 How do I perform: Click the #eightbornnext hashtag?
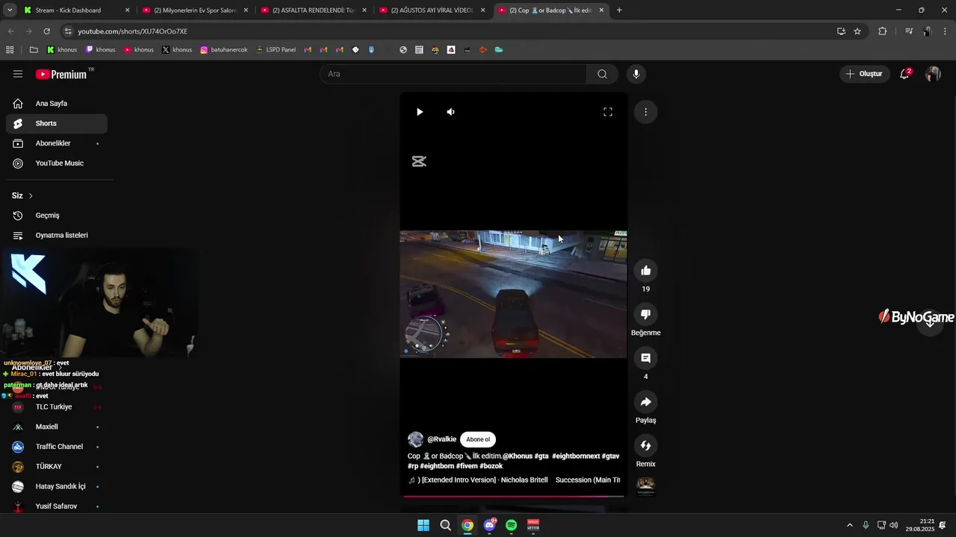(x=576, y=456)
